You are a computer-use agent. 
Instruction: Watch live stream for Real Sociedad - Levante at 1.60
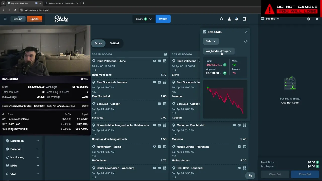click(x=154, y=82)
